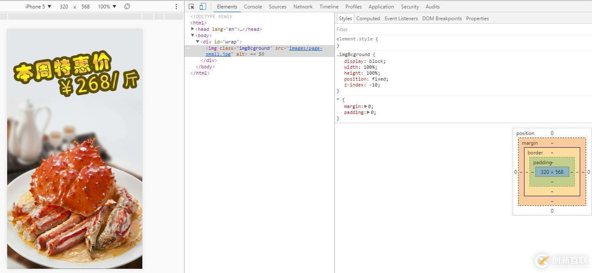Open the Network tab

(303, 6)
